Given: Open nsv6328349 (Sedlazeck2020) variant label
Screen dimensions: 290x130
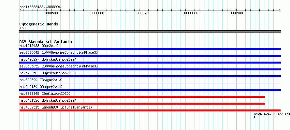Looking at the screenshot, I should pyautogui.click(x=45, y=94).
